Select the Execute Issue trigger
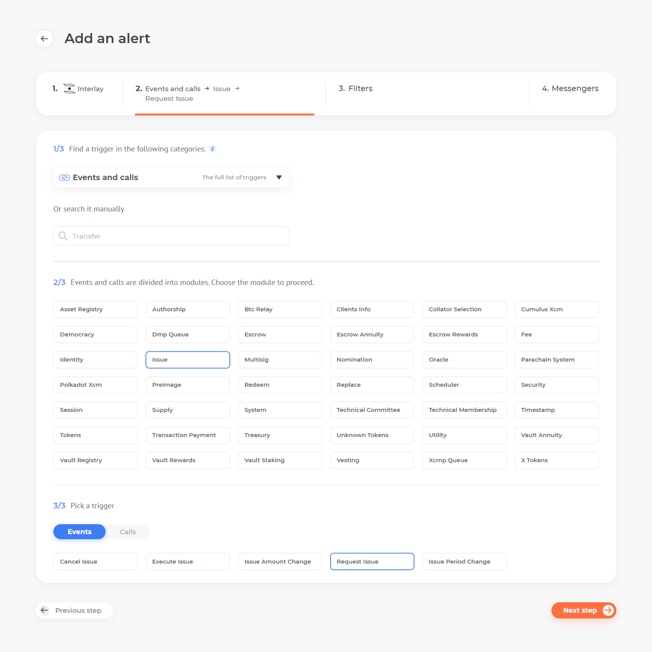Screen dimensions: 652x652 (x=187, y=562)
